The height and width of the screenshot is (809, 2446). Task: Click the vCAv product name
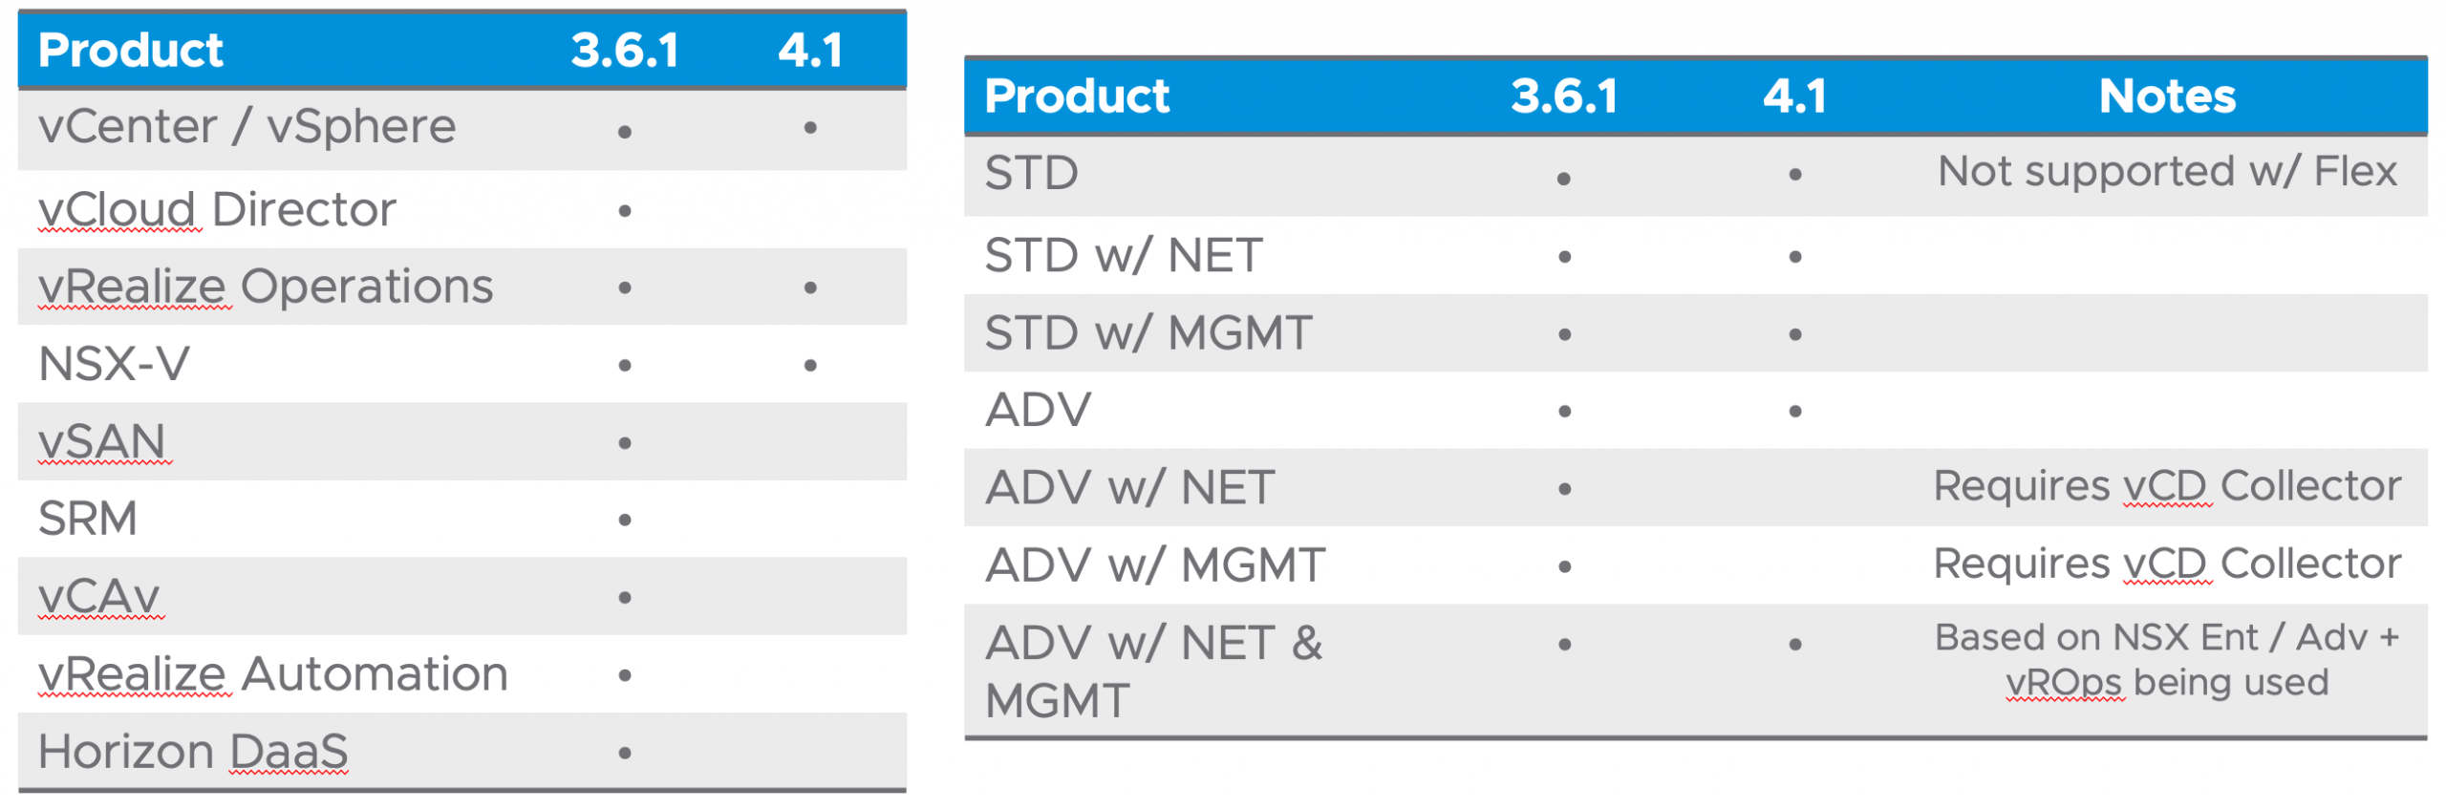pos(98,596)
